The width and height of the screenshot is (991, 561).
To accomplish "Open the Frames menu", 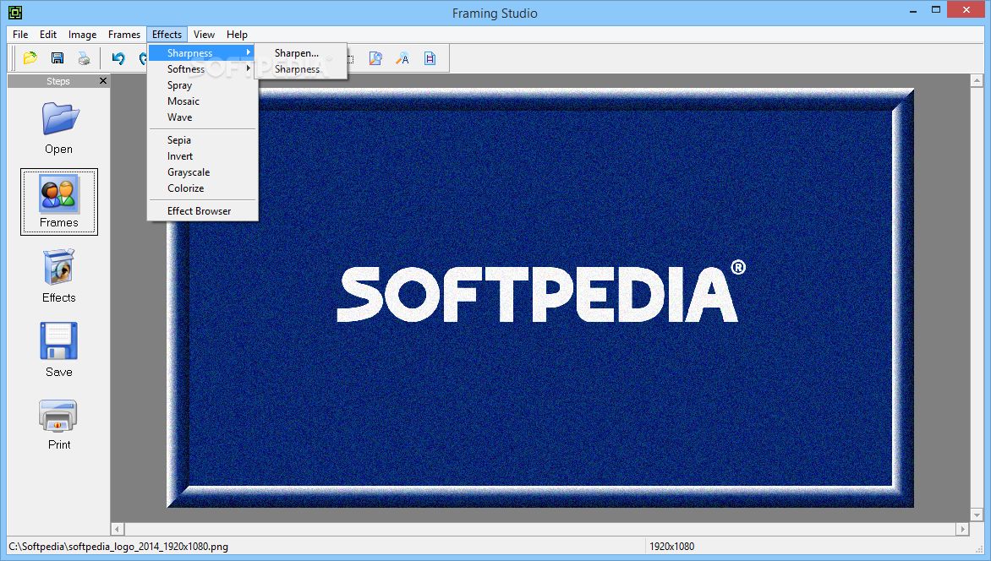I will tap(123, 35).
